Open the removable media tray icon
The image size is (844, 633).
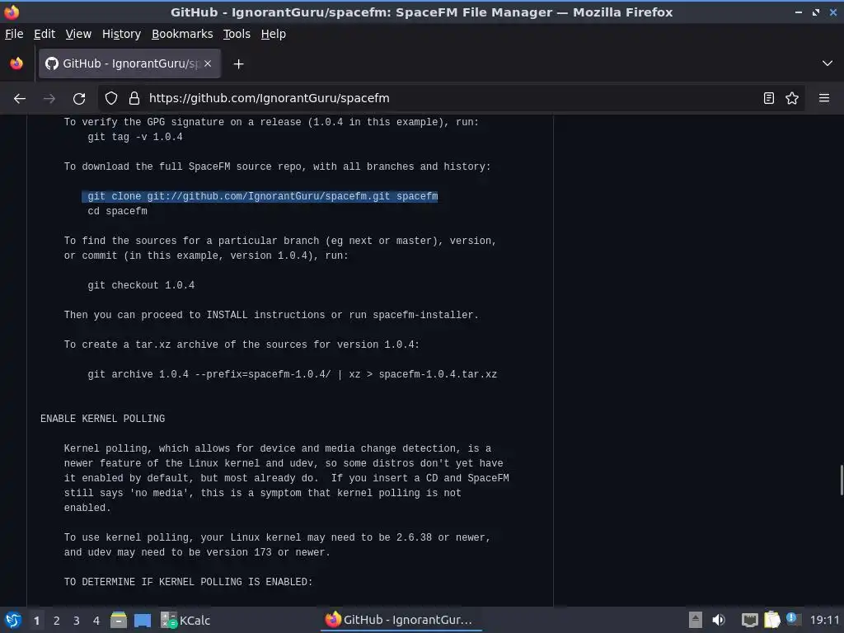[696, 620]
